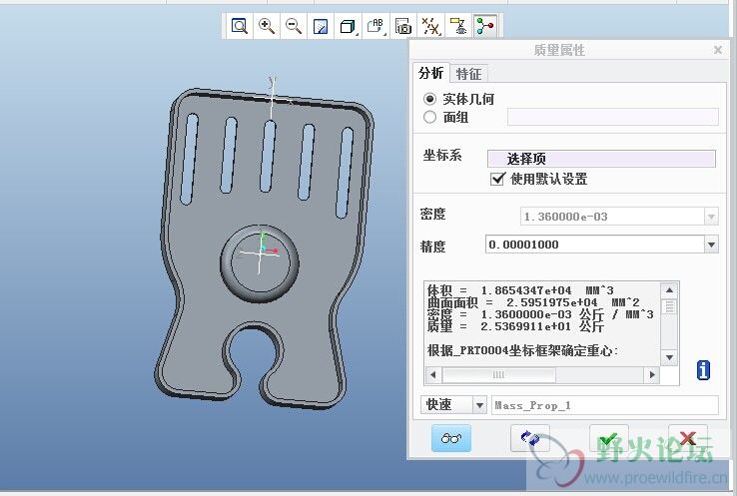Open the saved orientations icon
This screenshot has width=737, height=496.
(375, 26)
